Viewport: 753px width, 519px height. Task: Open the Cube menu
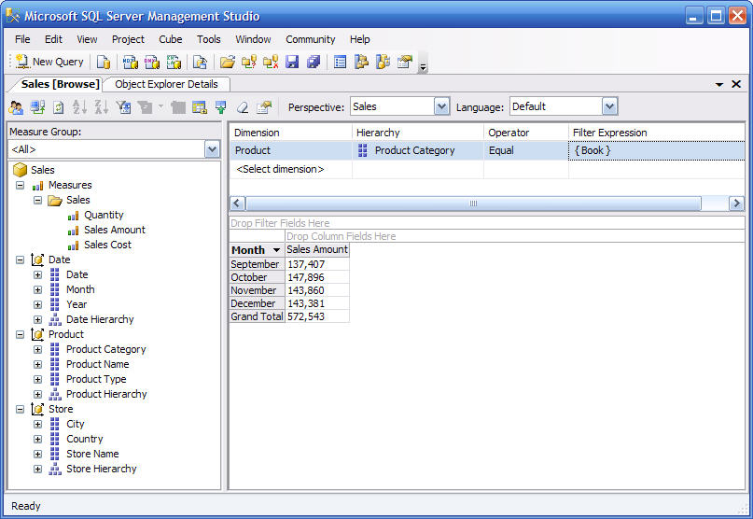click(x=170, y=39)
